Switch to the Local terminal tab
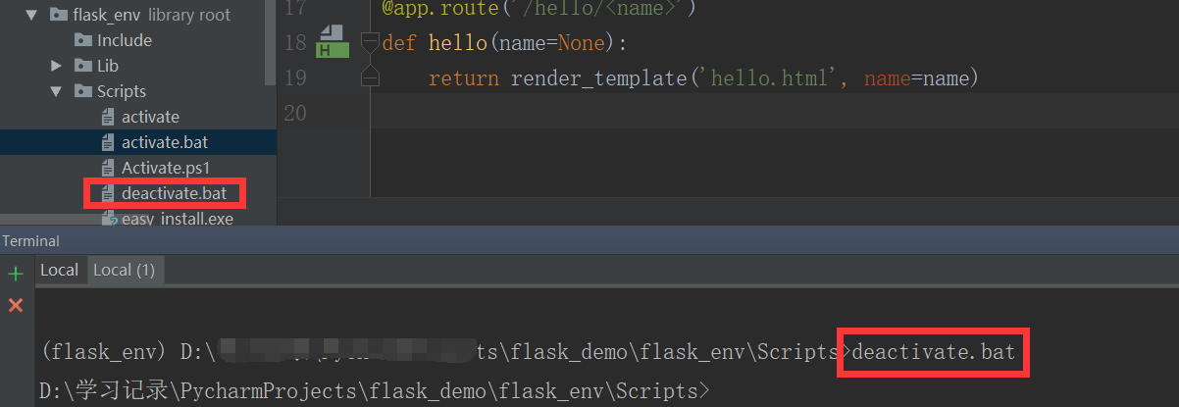The height and width of the screenshot is (407, 1179). click(59, 270)
